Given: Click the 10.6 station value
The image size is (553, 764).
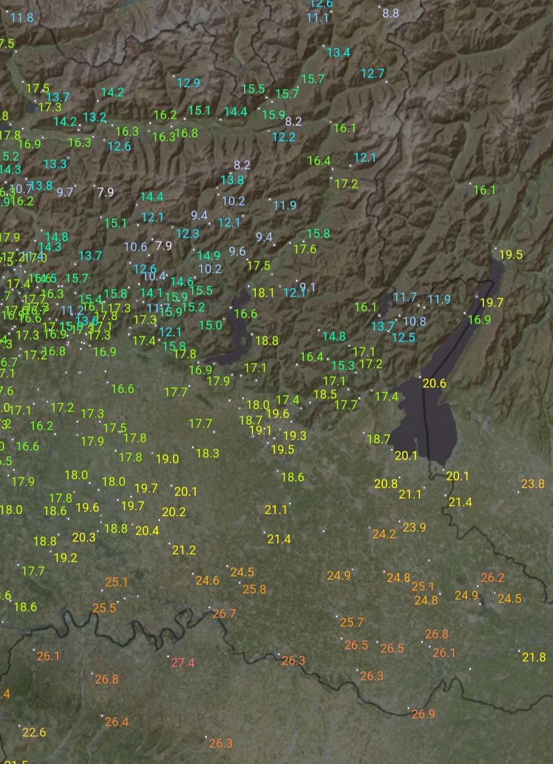Looking at the screenshot, I should click(x=135, y=247).
